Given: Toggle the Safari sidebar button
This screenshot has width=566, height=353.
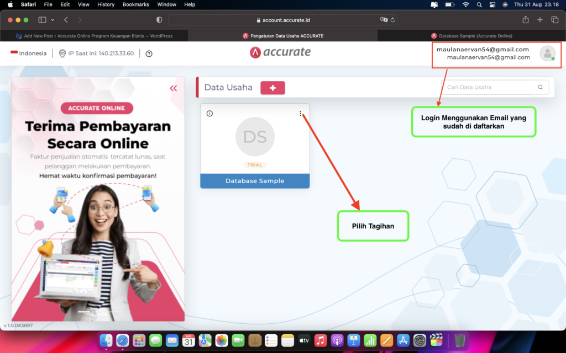Looking at the screenshot, I should click(x=42, y=20).
